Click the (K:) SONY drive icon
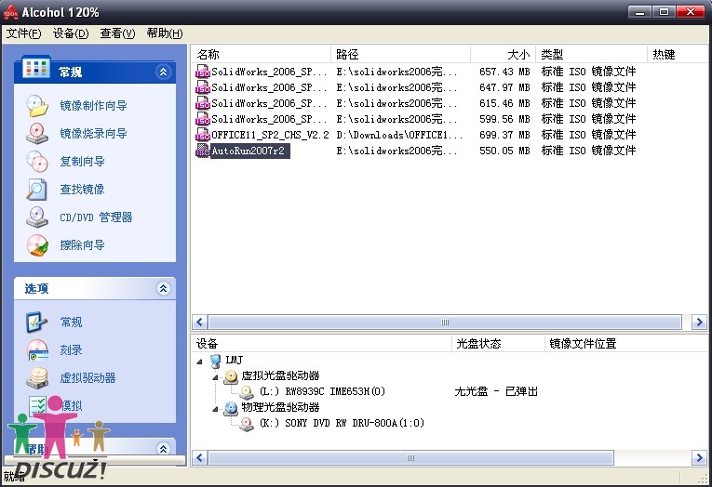Viewport: 712px width, 487px height. [247, 424]
